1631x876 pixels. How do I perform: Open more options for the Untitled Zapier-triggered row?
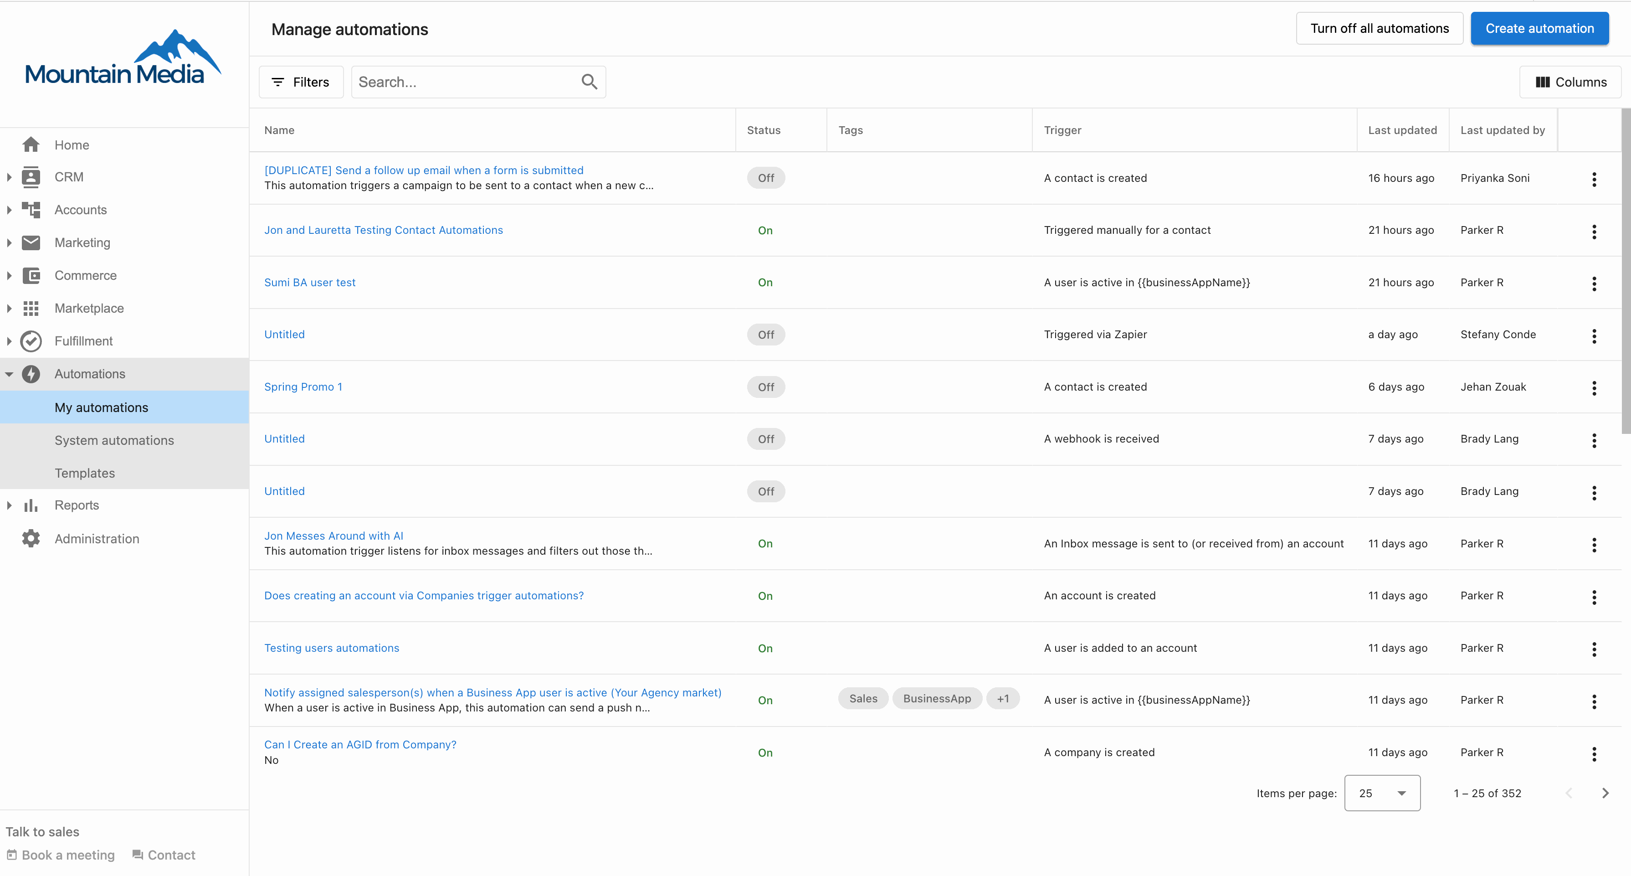pos(1594,336)
